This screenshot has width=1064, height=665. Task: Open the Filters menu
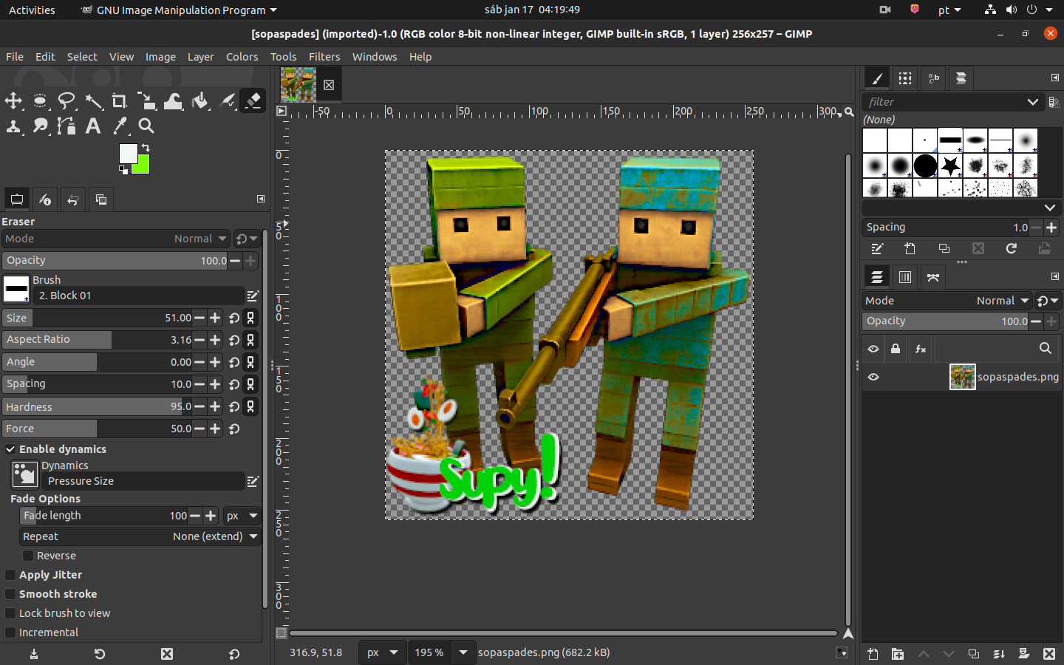324,57
